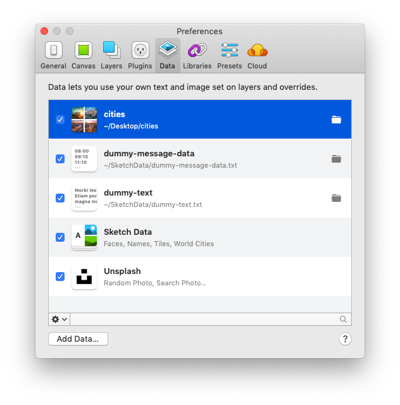Open the General preferences pane

tap(53, 55)
